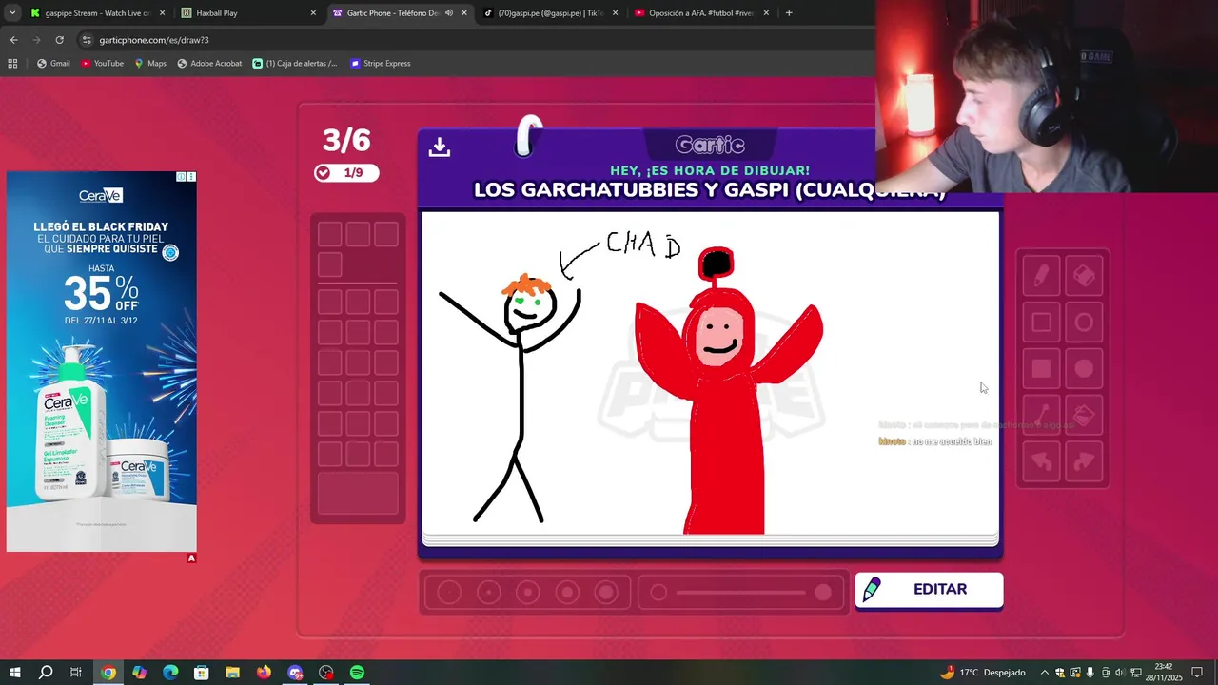The image size is (1218, 685).
Task: Show hidden system tray icons
Action: tap(1045, 673)
